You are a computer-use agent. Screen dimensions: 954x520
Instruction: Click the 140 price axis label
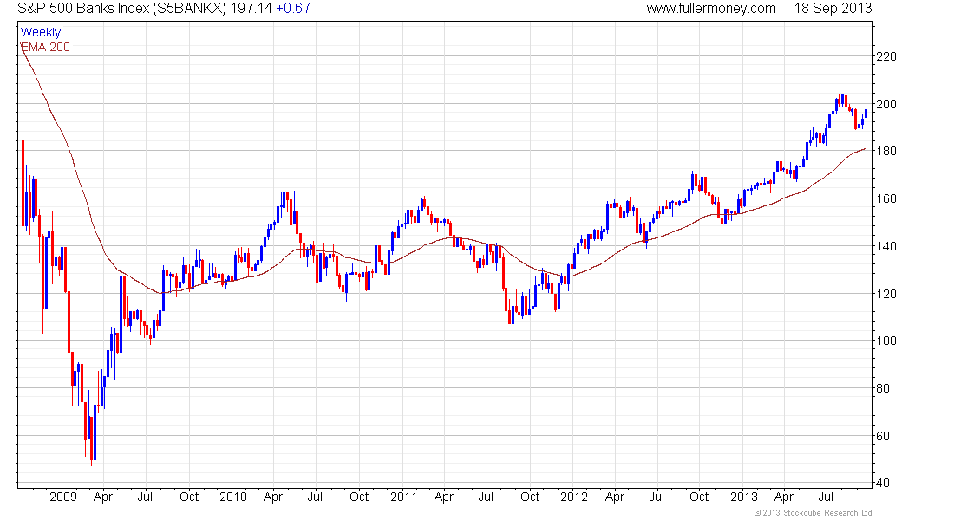click(x=885, y=246)
